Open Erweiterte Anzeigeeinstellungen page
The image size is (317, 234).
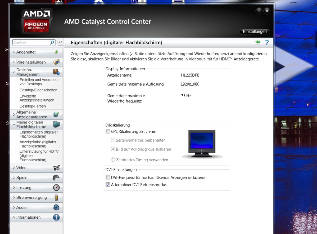point(37,98)
